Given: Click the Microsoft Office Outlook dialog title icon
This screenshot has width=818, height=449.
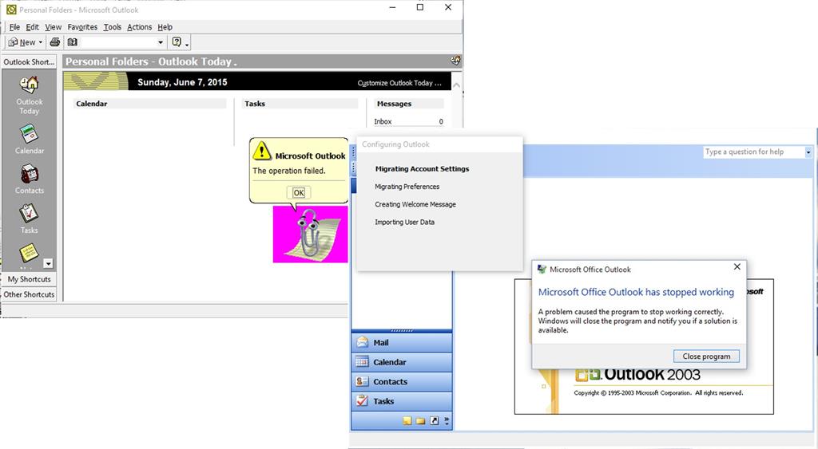Looking at the screenshot, I should click(542, 270).
